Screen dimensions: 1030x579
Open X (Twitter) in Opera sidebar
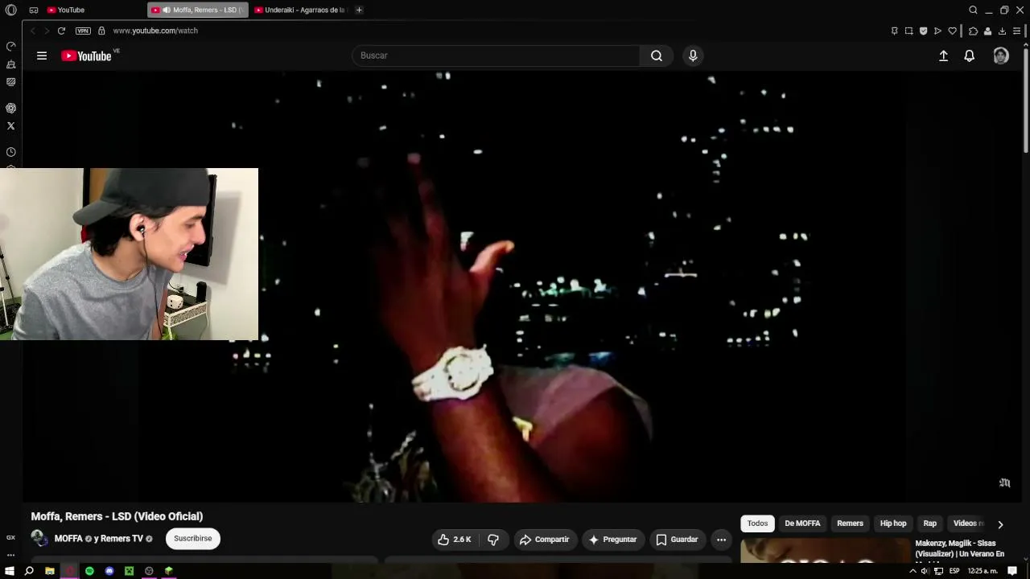tap(10, 125)
